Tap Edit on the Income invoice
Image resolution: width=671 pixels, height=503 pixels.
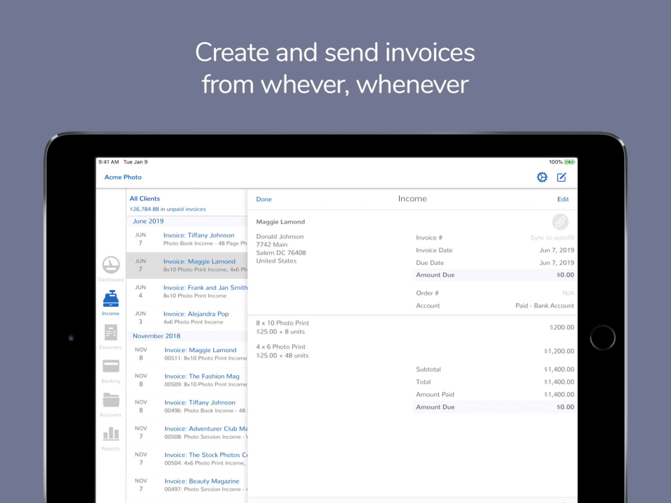tap(563, 199)
